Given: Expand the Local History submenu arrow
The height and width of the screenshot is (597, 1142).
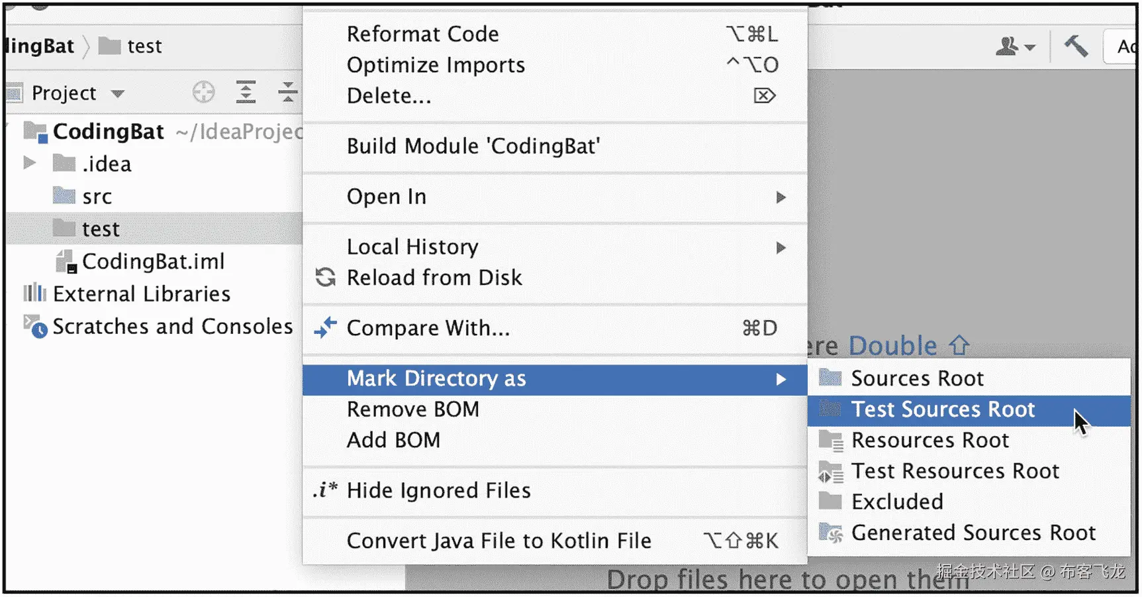Looking at the screenshot, I should pyautogui.click(x=781, y=248).
